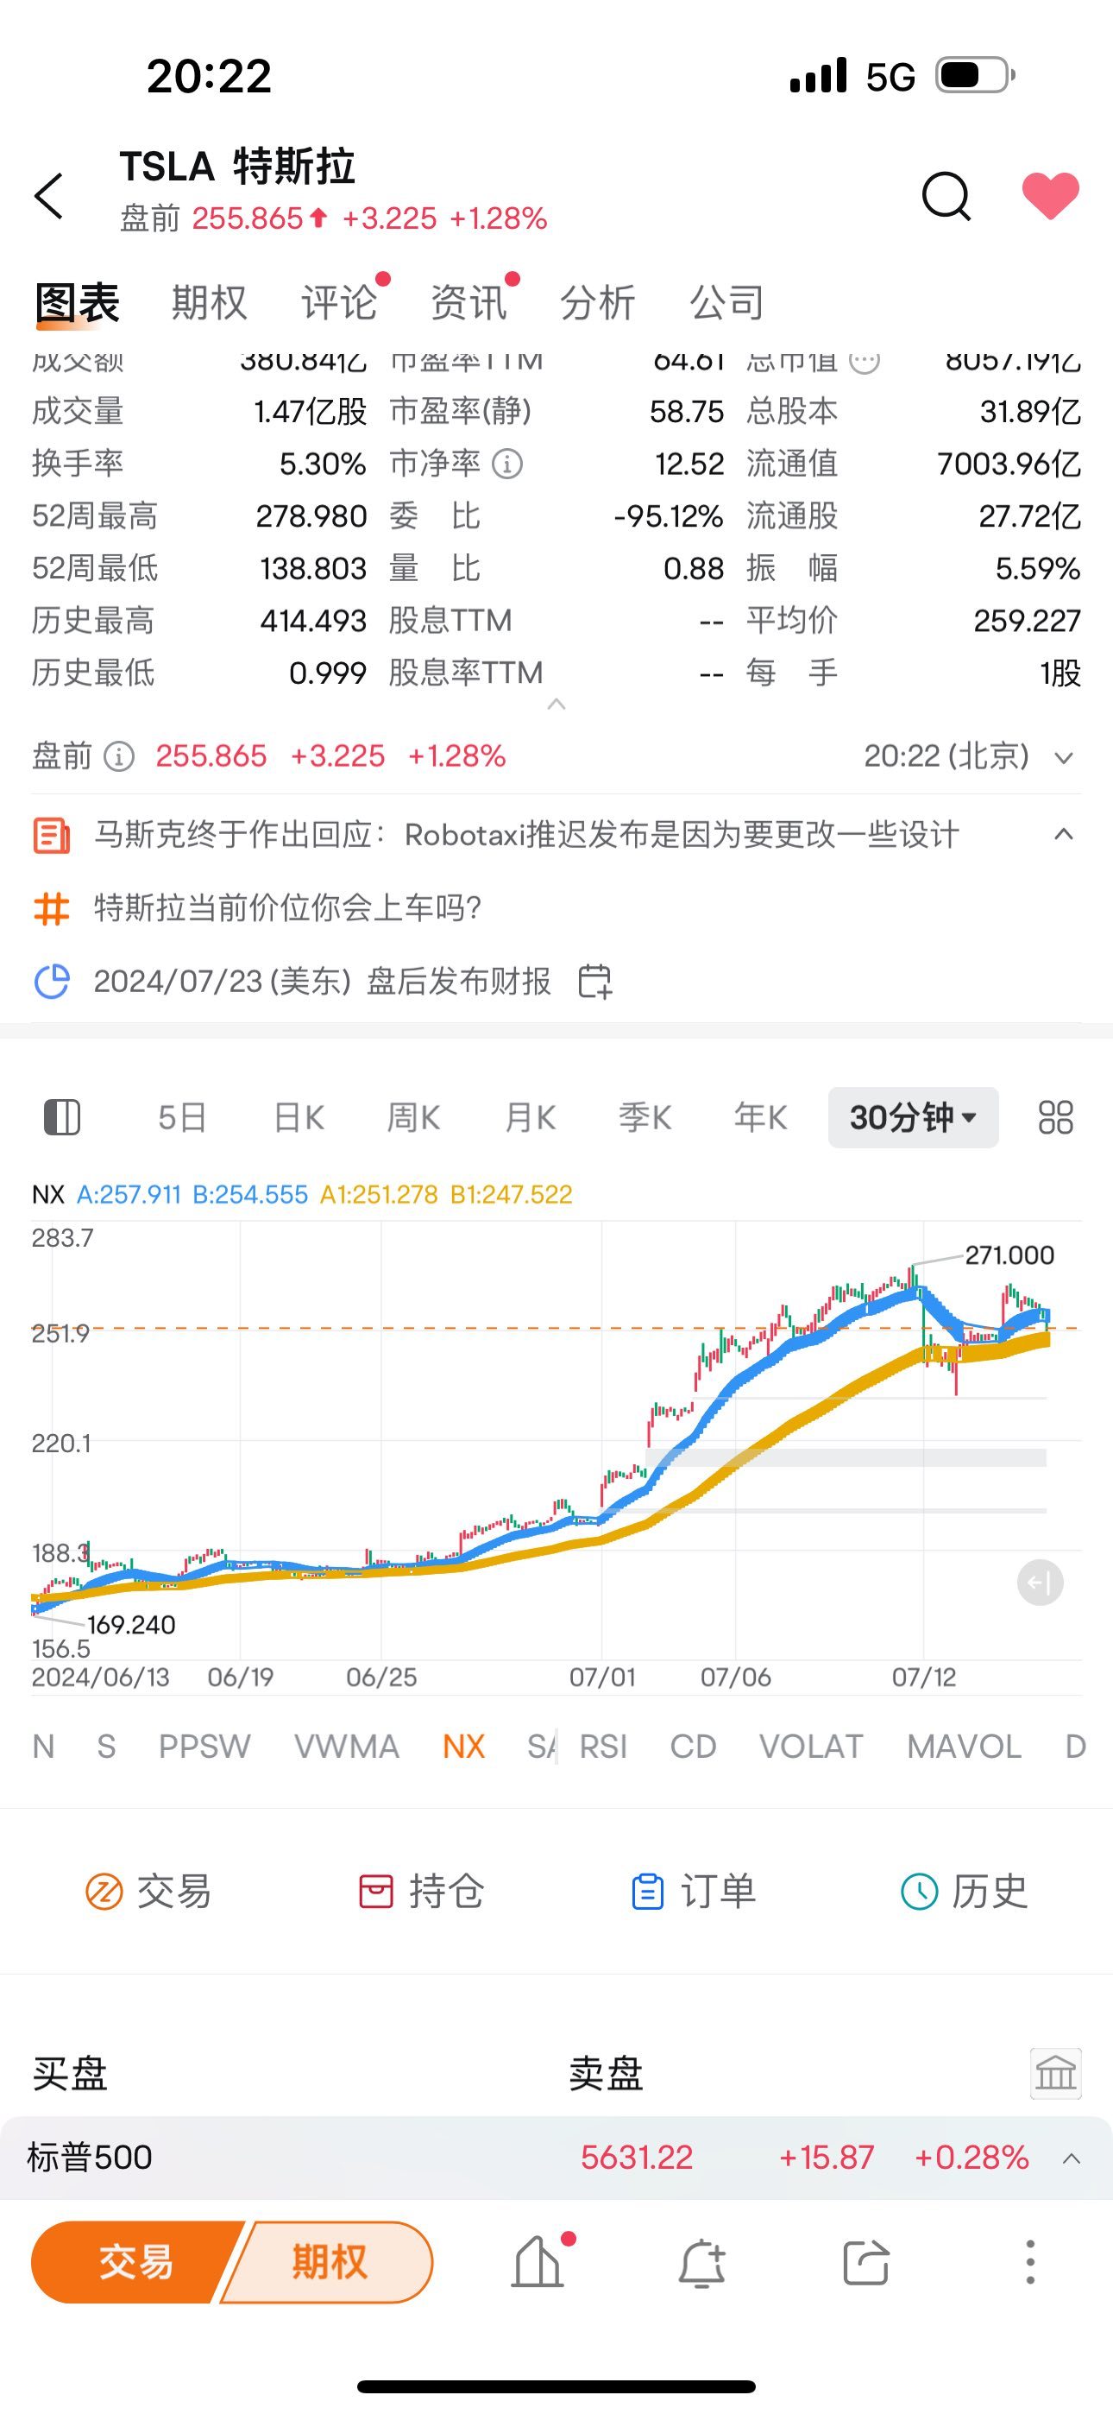The width and height of the screenshot is (1113, 2414).
Task: Collapse the news section chevron
Action: pos(1063,834)
